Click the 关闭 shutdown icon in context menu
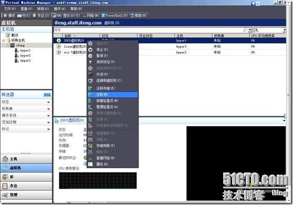This screenshot has height=205, width=293. coord(90,74)
